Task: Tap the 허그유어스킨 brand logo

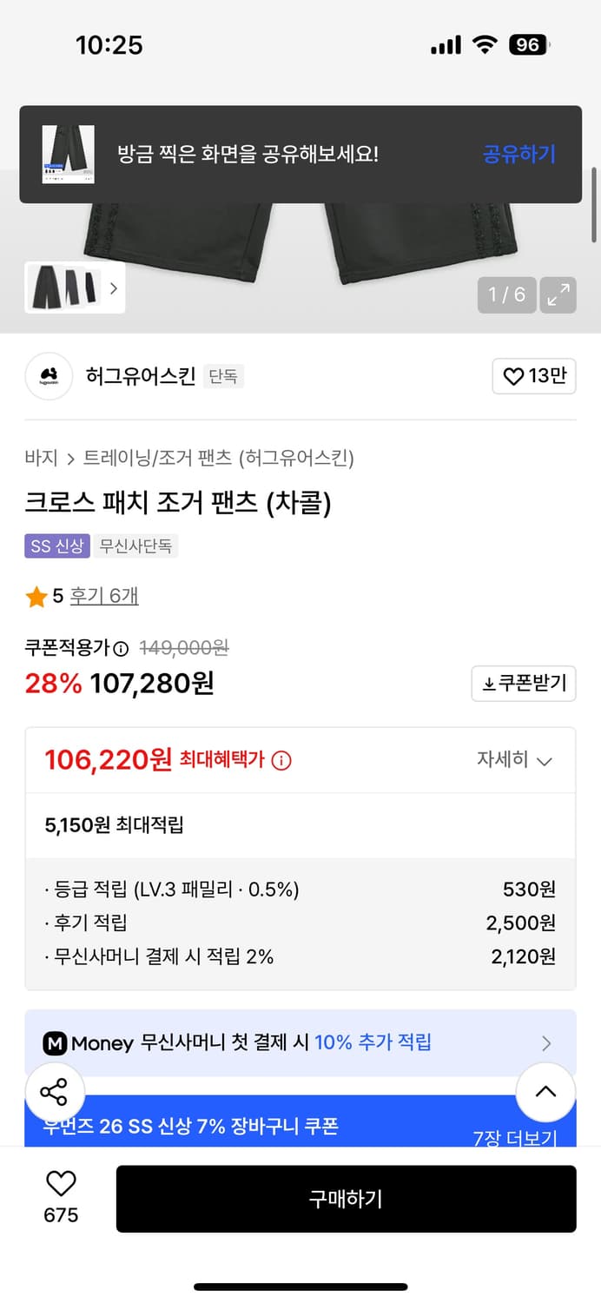Action: [x=48, y=376]
